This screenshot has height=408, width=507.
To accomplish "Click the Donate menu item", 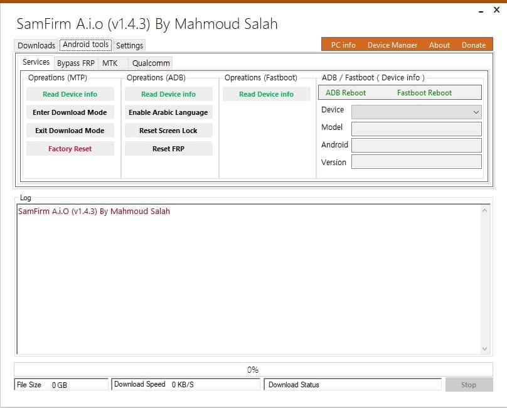I will pyautogui.click(x=473, y=45).
